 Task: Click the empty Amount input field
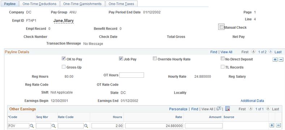pos(204,126)
